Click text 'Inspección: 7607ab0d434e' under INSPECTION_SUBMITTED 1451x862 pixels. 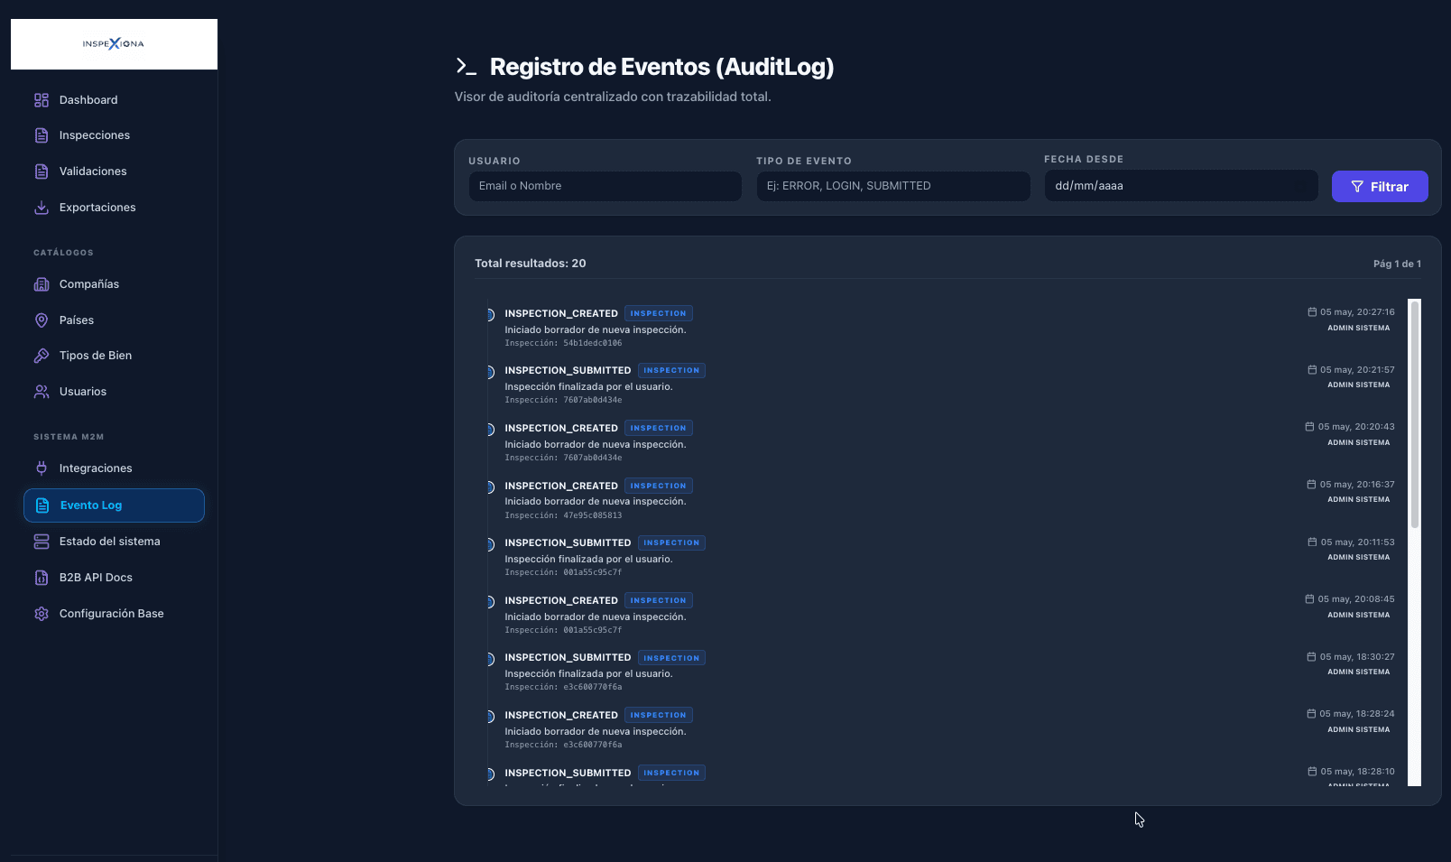(563, 400)
